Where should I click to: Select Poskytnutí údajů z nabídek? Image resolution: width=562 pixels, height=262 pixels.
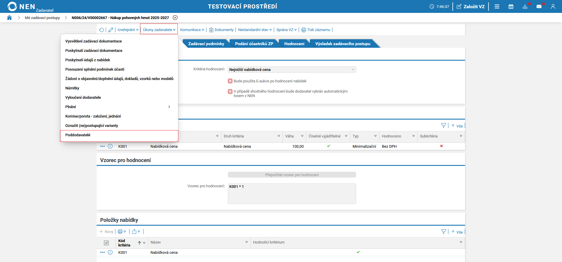click(x=119, y=60)
